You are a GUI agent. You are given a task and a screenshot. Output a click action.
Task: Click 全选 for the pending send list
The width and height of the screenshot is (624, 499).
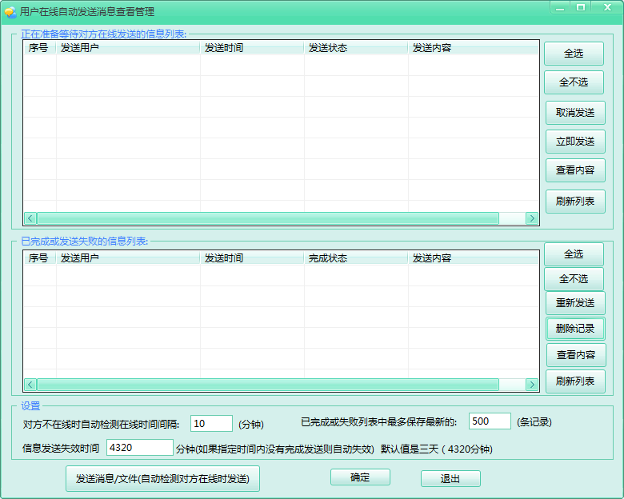(x=574, y=54)
